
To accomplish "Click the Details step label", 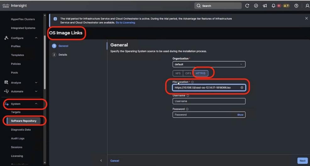I will click(x=63, y=55).
